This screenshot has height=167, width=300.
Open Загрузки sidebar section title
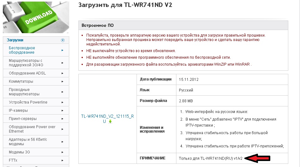(x=15, y=40)
